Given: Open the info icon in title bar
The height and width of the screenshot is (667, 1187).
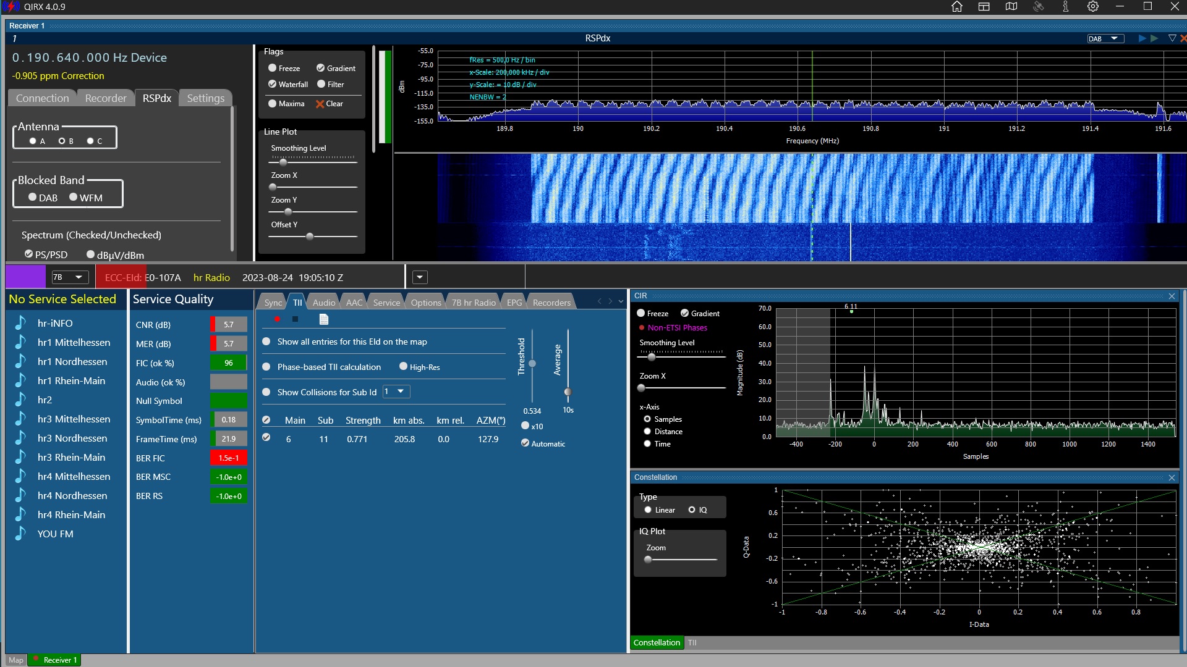Looking at the screenshot, I should (1066, 7).
